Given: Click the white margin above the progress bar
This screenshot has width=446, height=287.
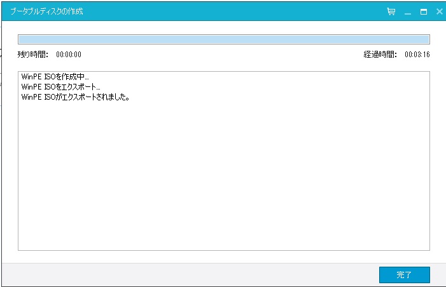Looking at the screenshot, I should tap(223, 28).
